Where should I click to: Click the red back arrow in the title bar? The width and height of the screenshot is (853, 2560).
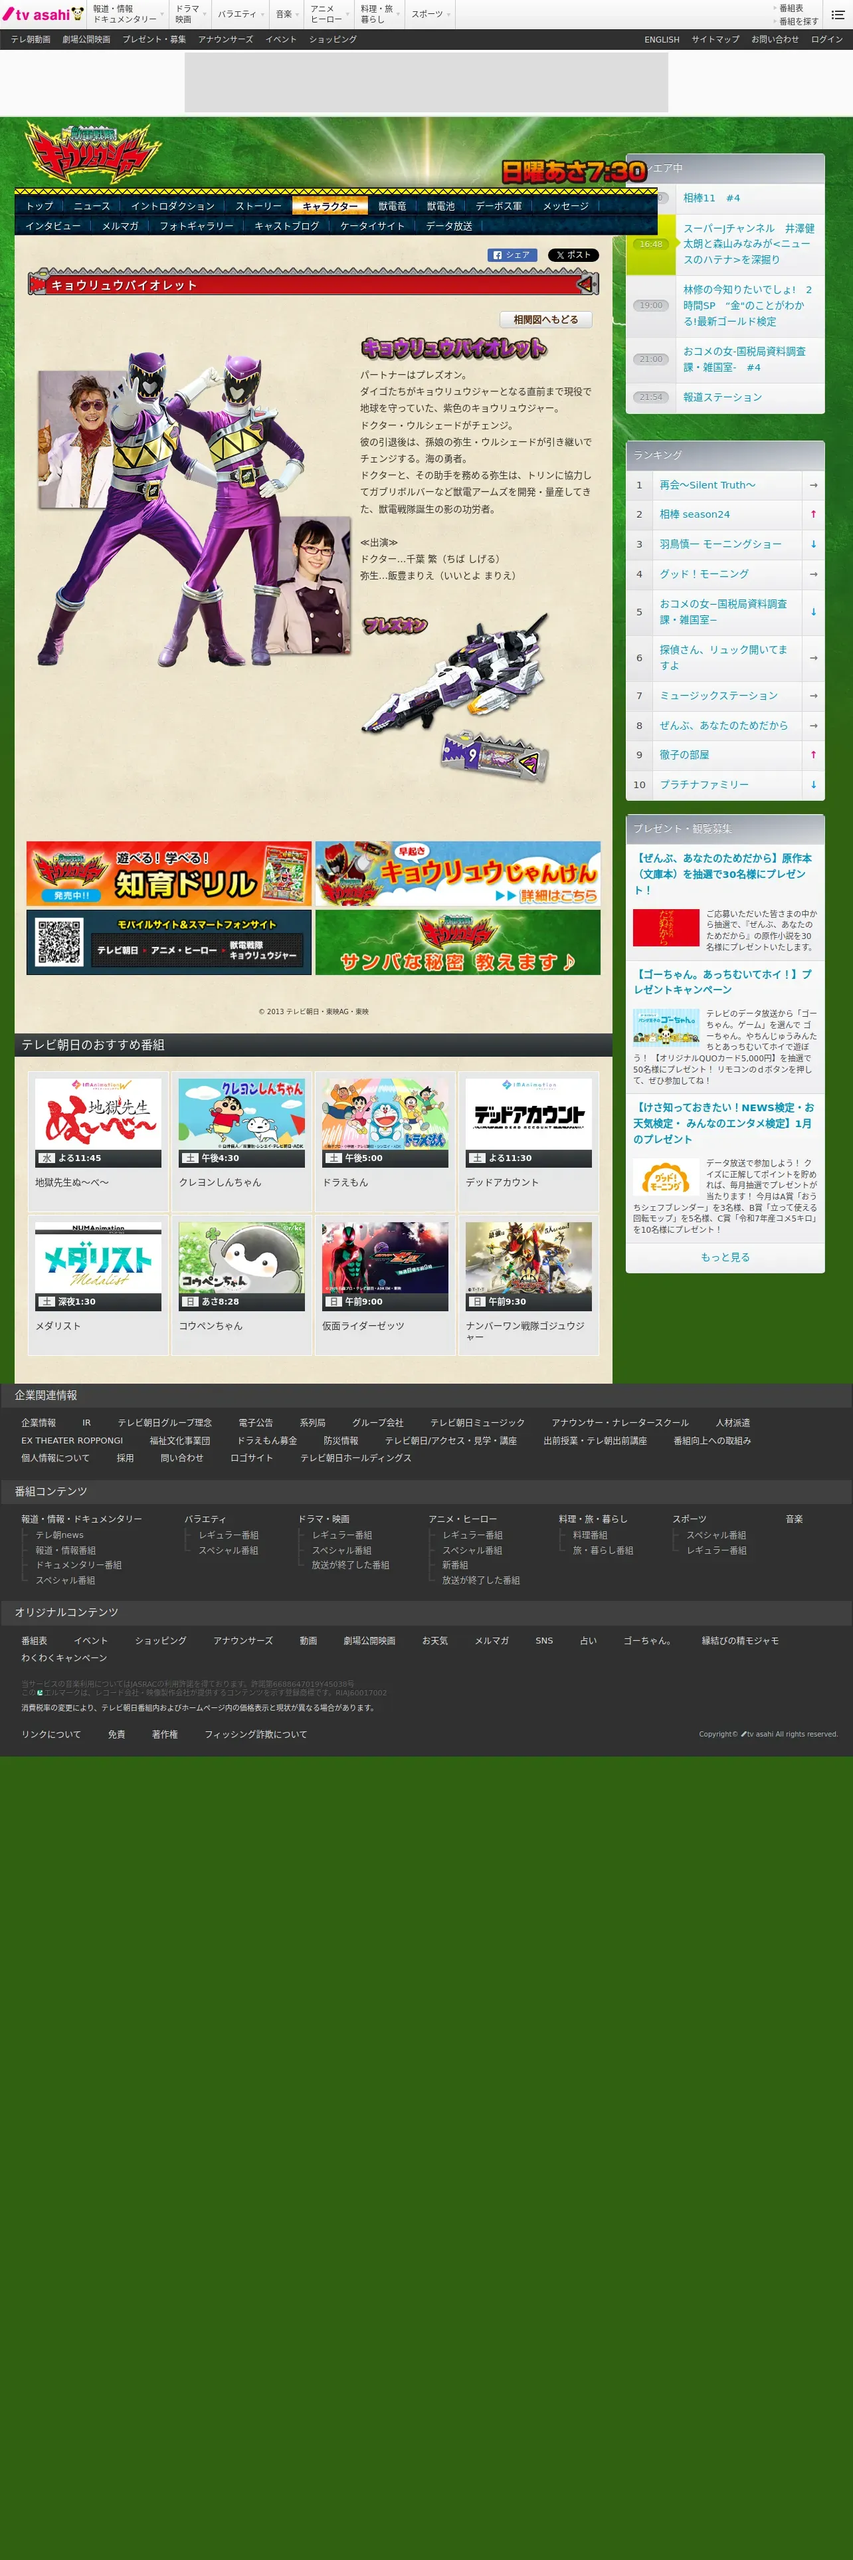(586, 285)
